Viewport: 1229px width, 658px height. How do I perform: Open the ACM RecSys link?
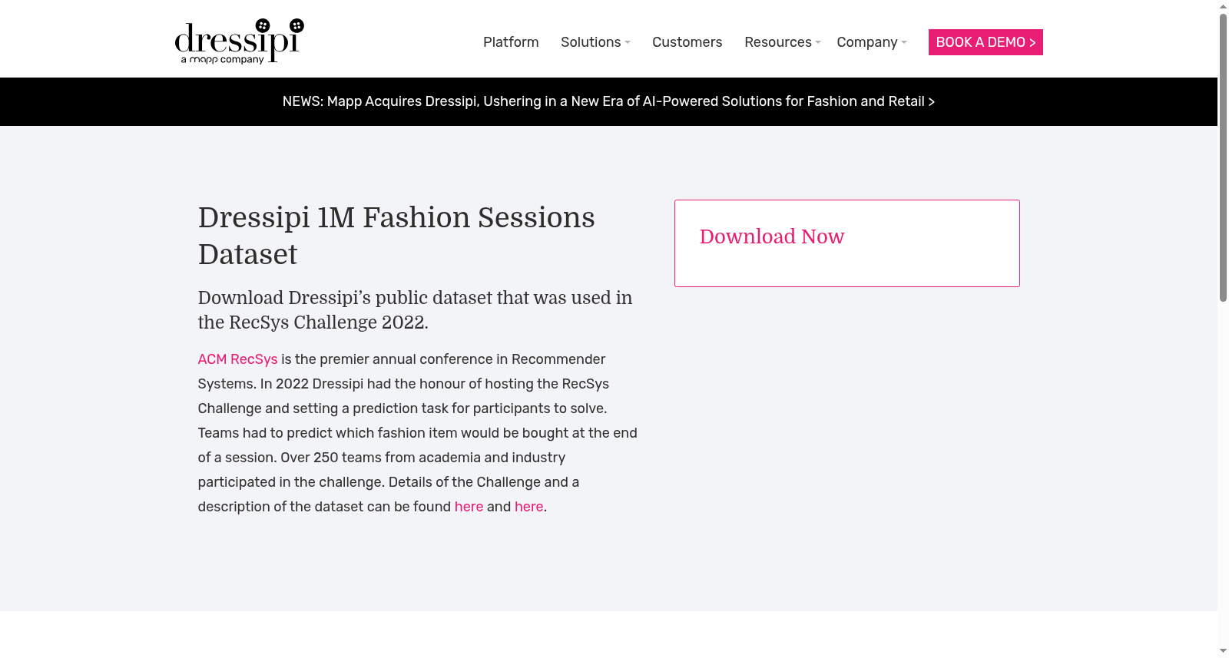(237, 359)
